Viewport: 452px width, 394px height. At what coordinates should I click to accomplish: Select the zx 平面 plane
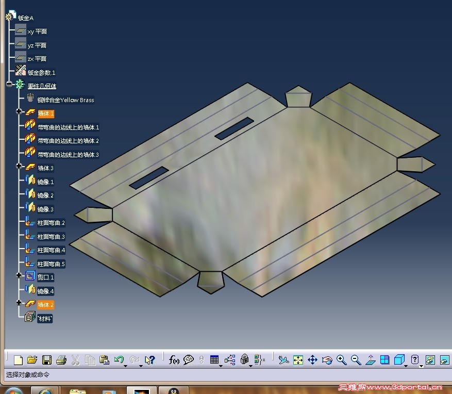[x=37, y=59]
